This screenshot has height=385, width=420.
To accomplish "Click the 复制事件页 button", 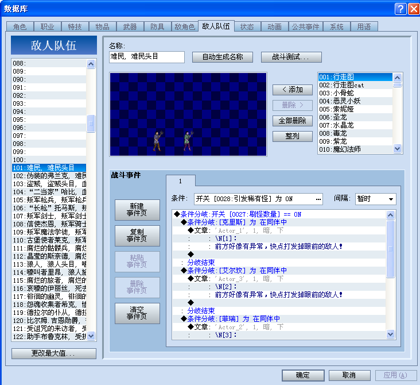I will point(137,236).
